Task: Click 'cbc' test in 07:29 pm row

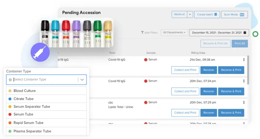Action: point(110,103)
